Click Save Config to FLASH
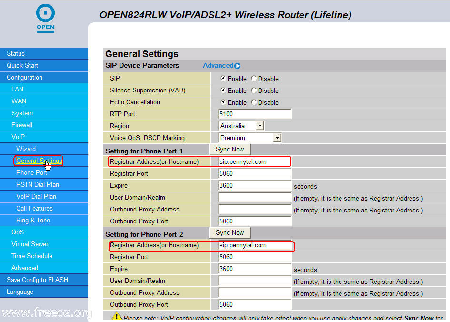Image resolution: width=450 pixels, height=322 pixels. coord(37,280)
